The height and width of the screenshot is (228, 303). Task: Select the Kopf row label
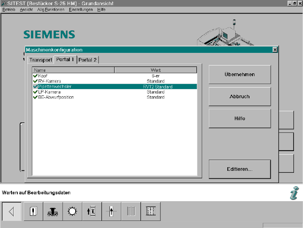coord(43,76)
